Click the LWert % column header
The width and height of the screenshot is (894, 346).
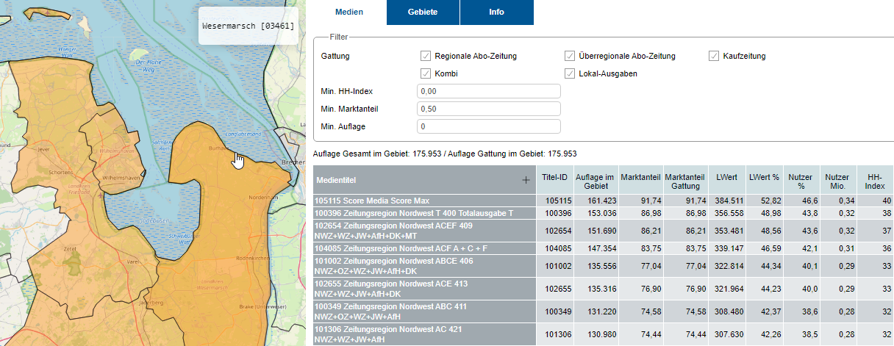tap(765, 177)
